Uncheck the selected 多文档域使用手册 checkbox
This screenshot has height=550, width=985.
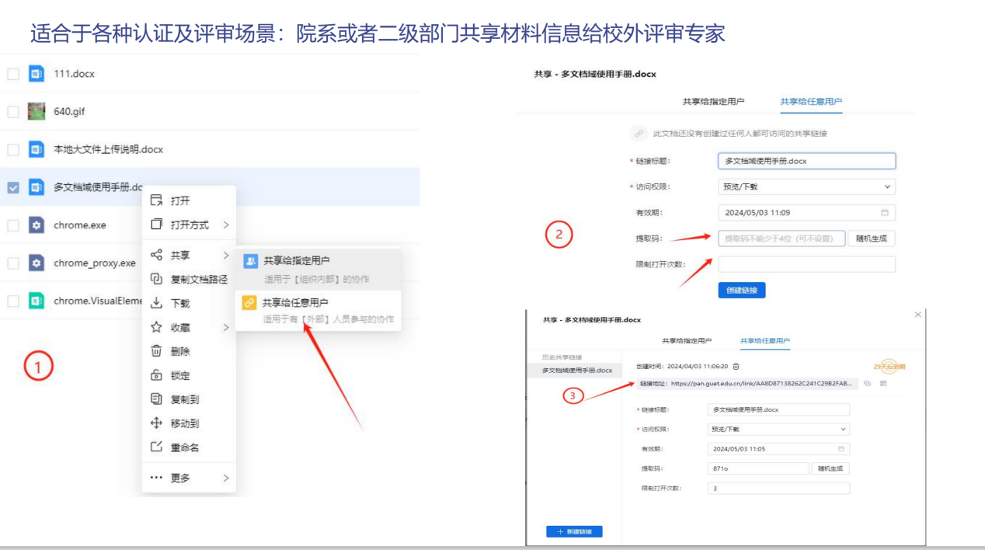point(13,187)
